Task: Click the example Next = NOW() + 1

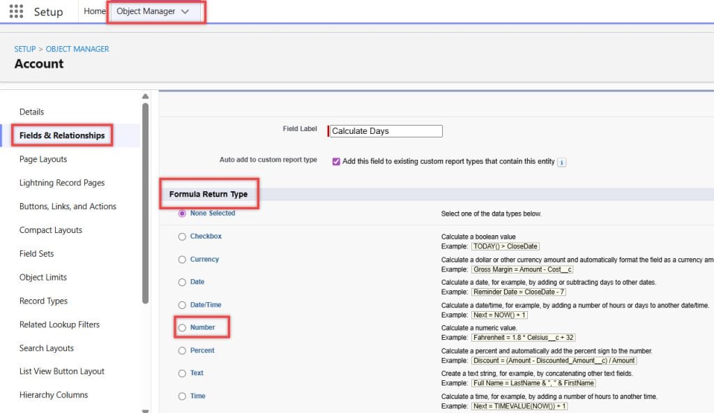Action: pyautogui.click(x=499, y=315)
